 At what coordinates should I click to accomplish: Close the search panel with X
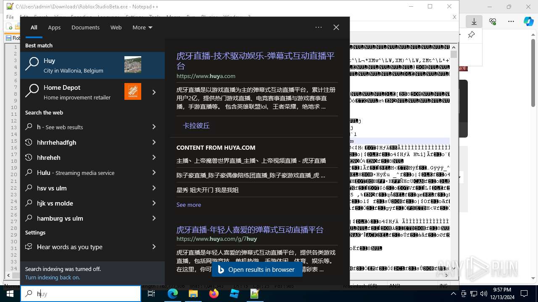click(x=336, y=27)
